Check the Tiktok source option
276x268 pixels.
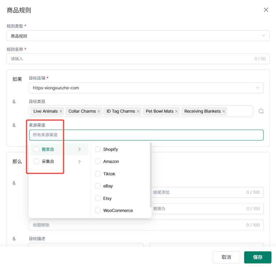click(98, 174)
